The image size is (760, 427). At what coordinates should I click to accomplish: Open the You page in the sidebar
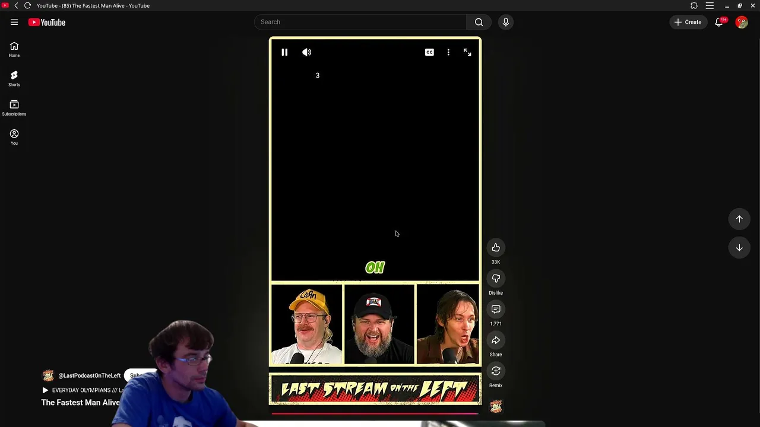click(14, 136)
